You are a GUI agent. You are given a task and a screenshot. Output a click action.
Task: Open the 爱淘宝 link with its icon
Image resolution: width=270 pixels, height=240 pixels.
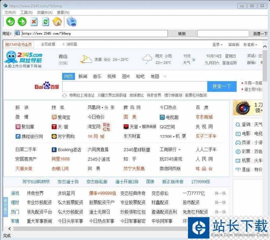61,117
